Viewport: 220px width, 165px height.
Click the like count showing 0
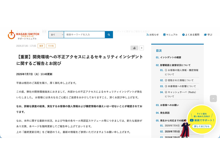click(x=142, y=48)
